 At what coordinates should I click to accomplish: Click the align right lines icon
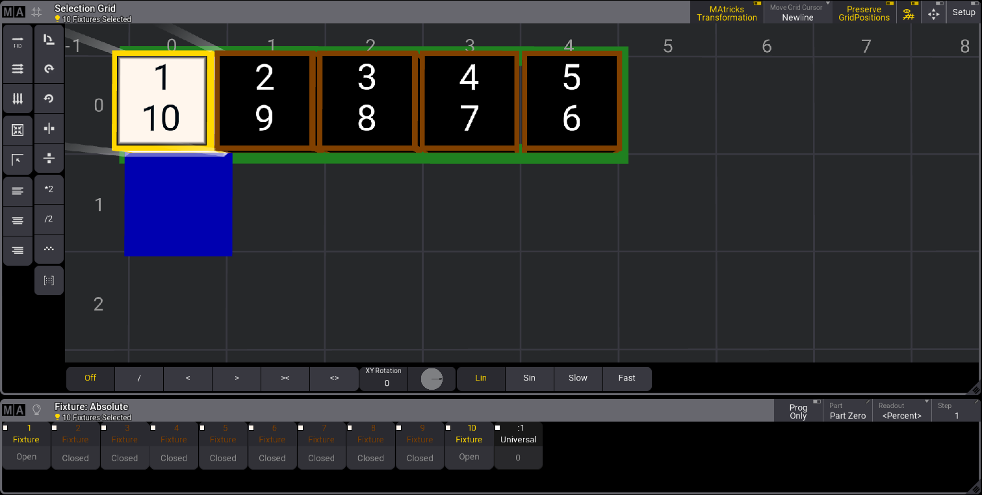point(18,251)
